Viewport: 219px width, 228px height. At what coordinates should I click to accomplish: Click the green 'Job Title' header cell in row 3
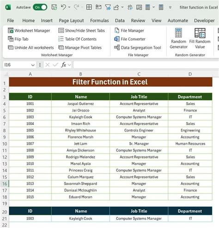tap(139, 97)
